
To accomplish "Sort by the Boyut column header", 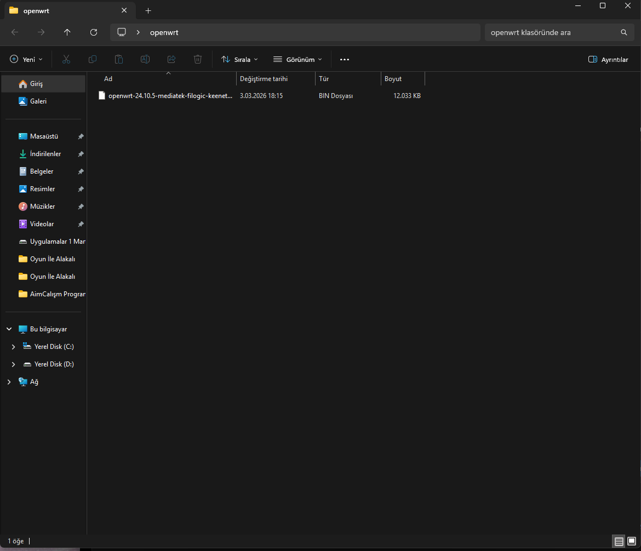I will (x=403, y=78).
